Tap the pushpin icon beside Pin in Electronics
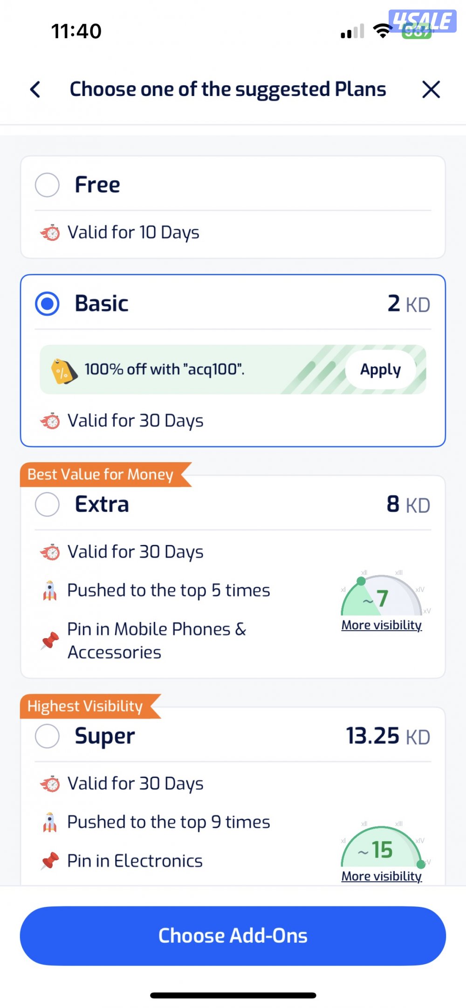 50,861
